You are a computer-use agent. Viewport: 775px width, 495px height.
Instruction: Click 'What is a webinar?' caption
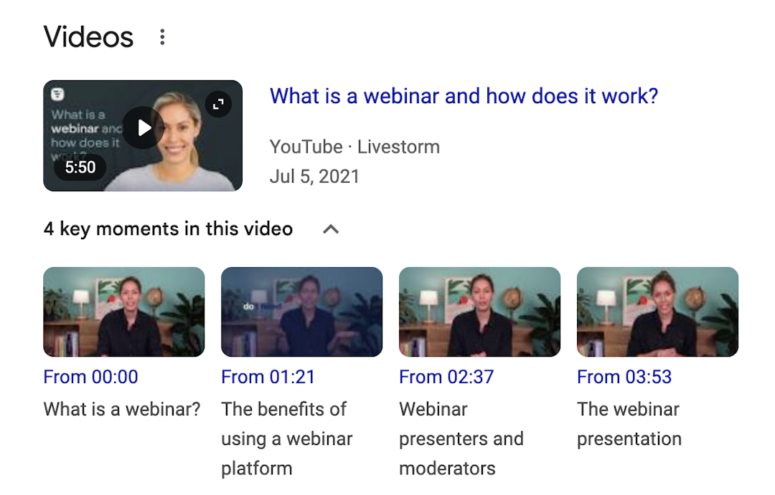[122, 409]
